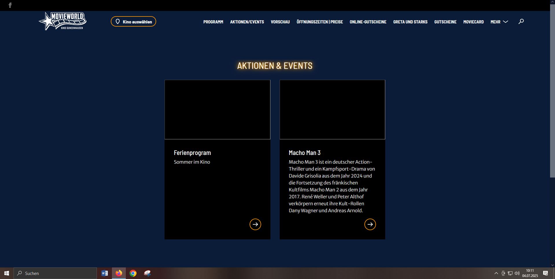The height and width of the screenshot is (279, 555).
Task: Click the Ferienprogram card image
Action: click(217, 110)
